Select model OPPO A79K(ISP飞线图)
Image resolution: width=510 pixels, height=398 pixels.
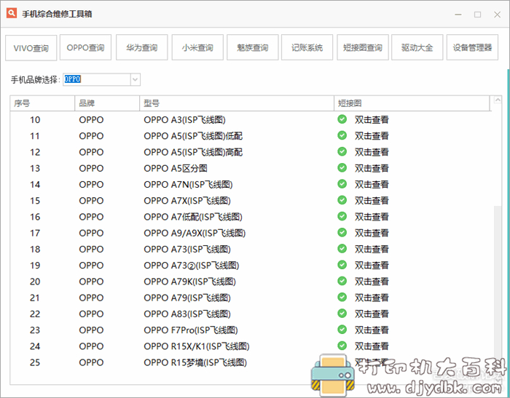click(x=189, y=282)
